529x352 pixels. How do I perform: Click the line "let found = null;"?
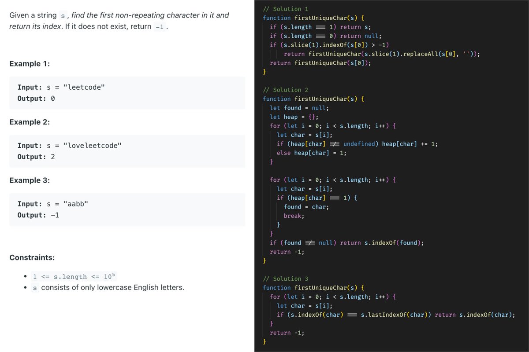coord(299,108)
